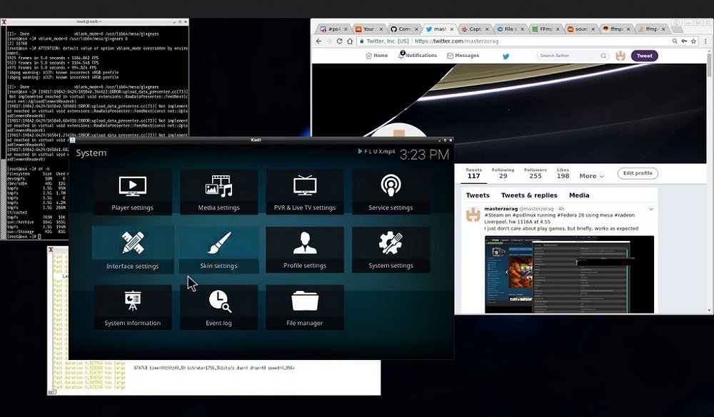The image size is (714, 417).
Task: Click the saved password key icon in Chrome
Action: click(684, 41)
